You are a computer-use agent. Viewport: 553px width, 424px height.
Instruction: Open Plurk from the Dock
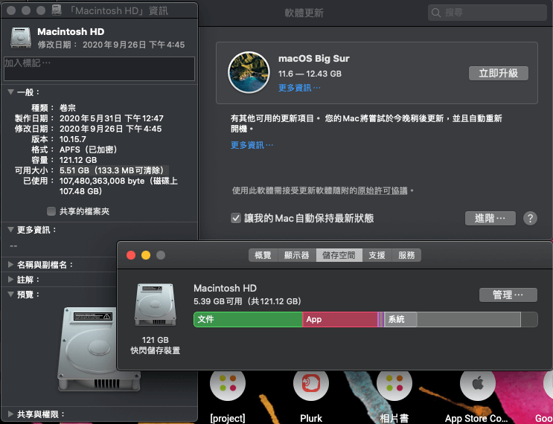[311, 384]
